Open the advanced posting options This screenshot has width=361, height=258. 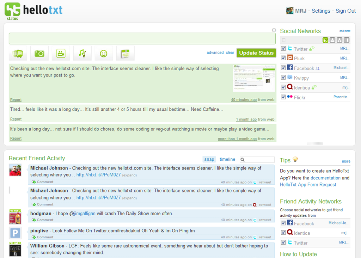pos(215,53)
